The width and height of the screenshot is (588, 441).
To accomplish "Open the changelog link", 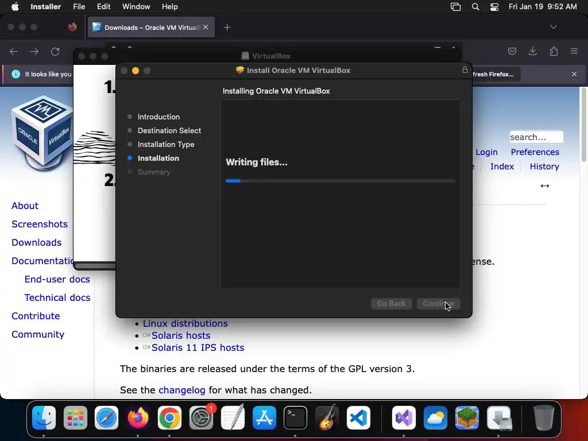I will (182, 390).
